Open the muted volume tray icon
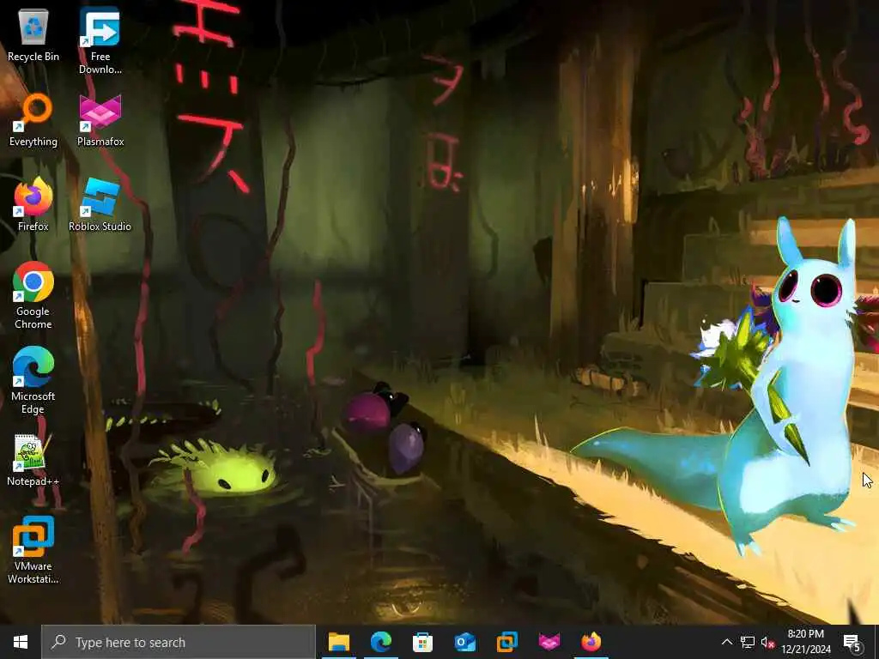The image size is (879, 659). 767,642
